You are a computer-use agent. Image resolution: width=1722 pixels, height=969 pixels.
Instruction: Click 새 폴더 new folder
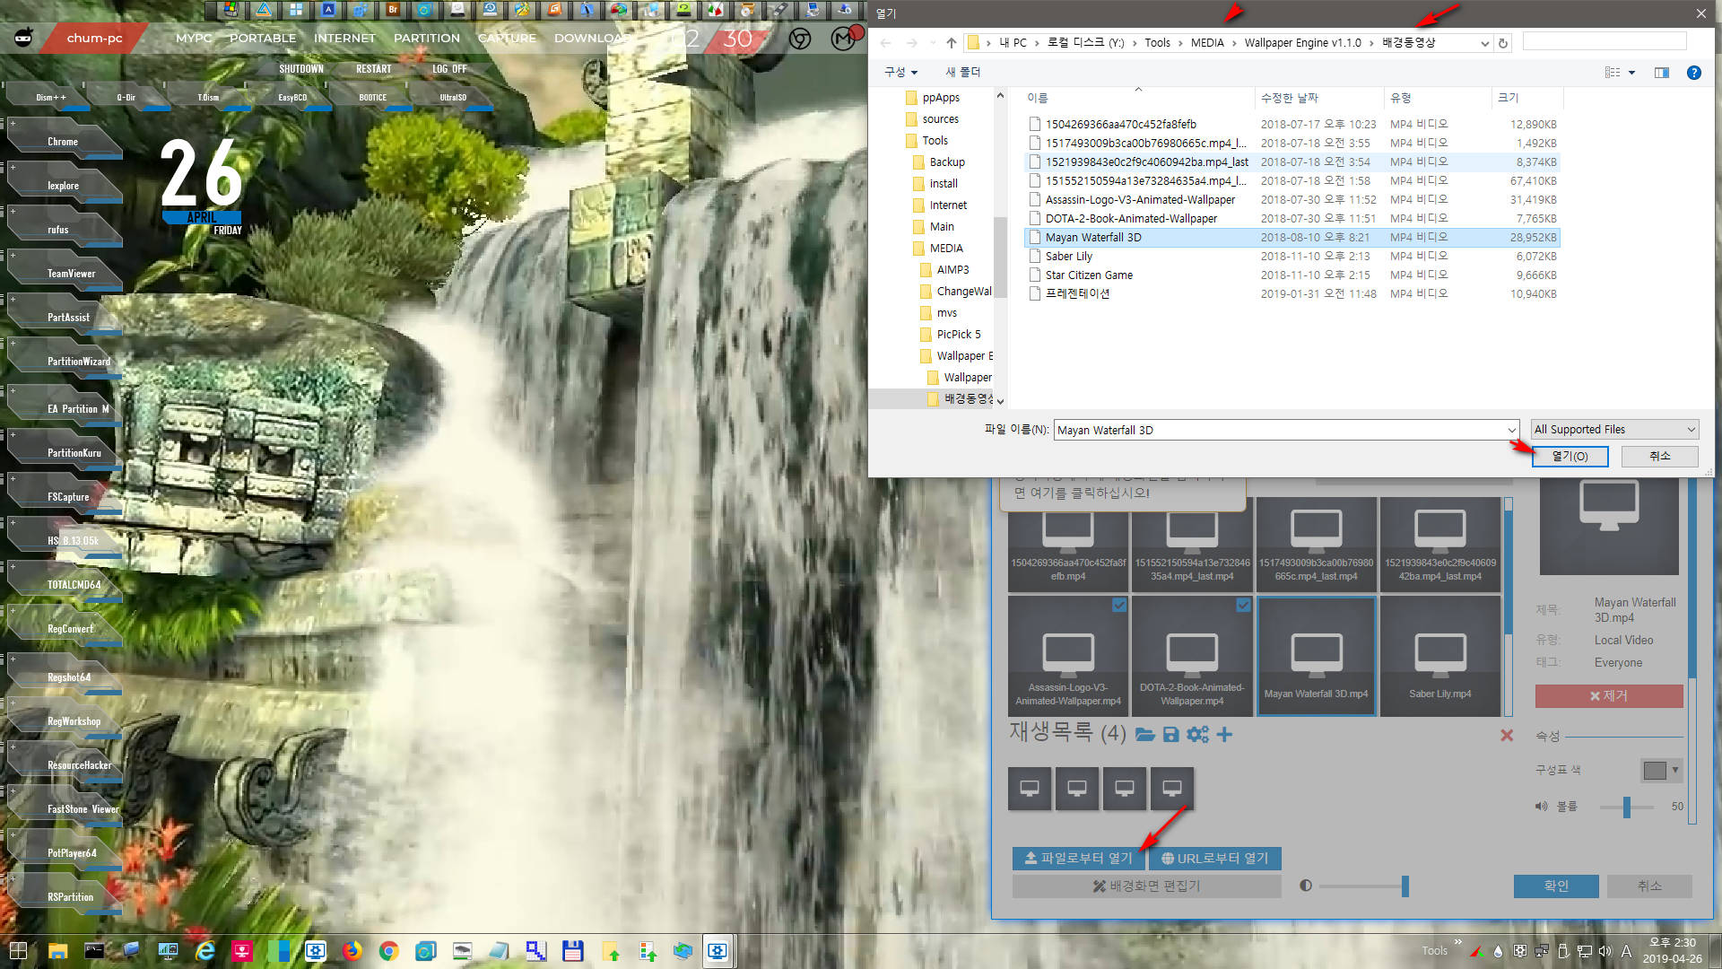[963, 72]
